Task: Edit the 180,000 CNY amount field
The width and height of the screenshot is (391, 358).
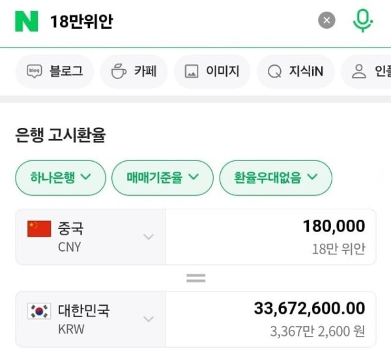Action: 271,237
